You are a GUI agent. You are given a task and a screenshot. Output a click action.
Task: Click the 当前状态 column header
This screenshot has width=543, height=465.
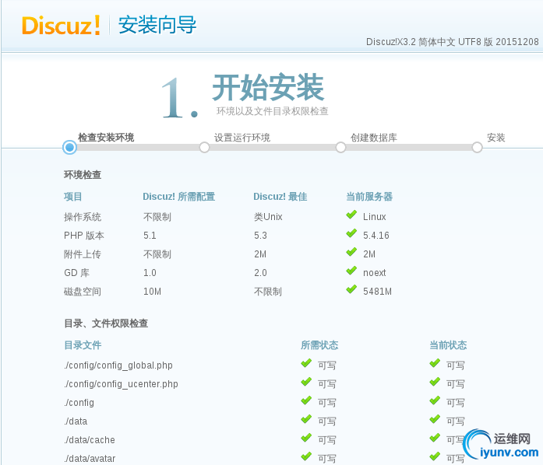pyautogui.click(x=448, y=345)
